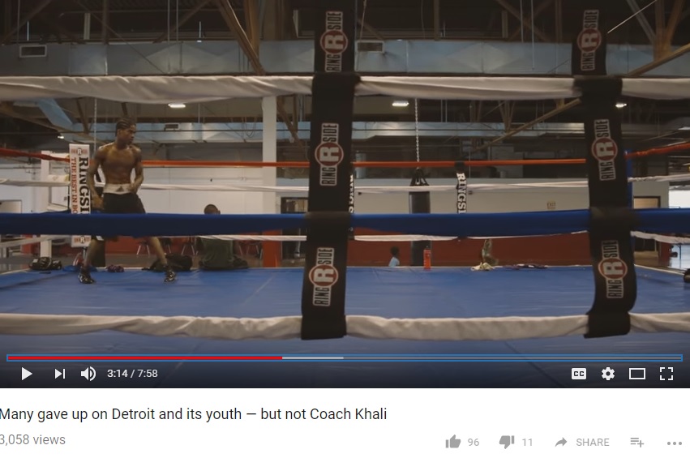Click the video frame to resume playback
The height and width of the screenshot is (458, 690).
(x=345, y=176)
